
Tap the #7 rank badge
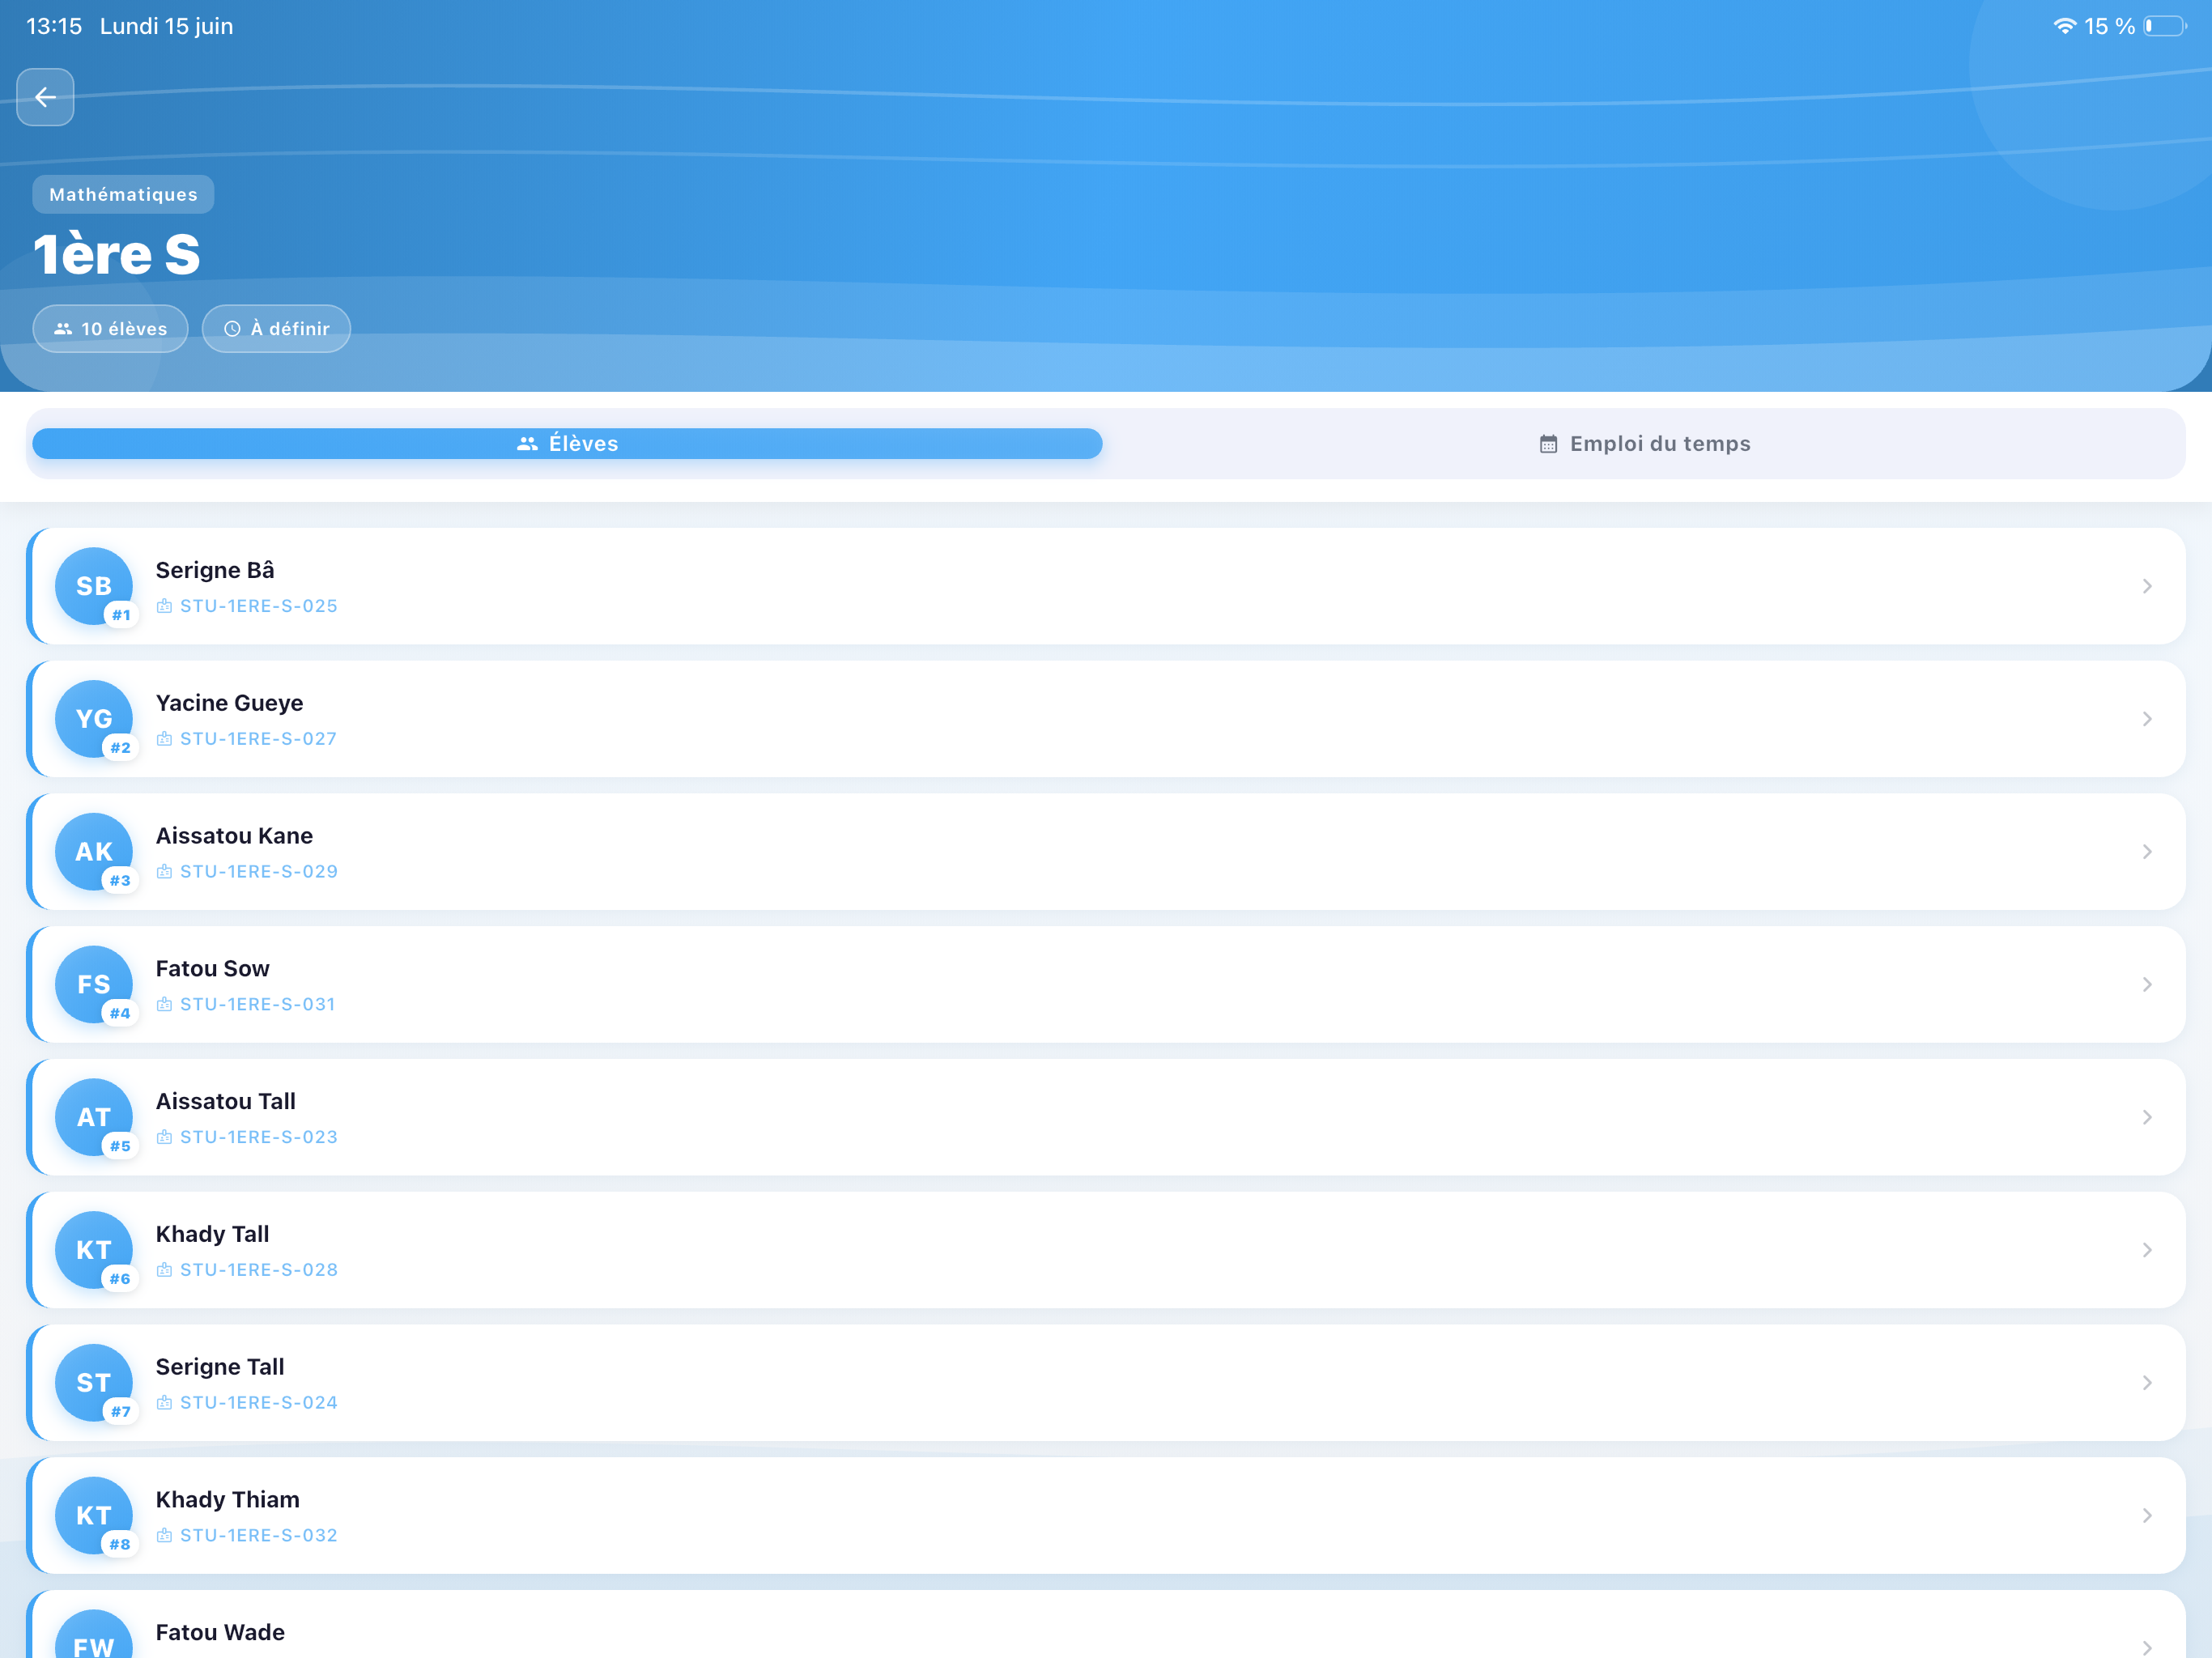coord(121,1412)
